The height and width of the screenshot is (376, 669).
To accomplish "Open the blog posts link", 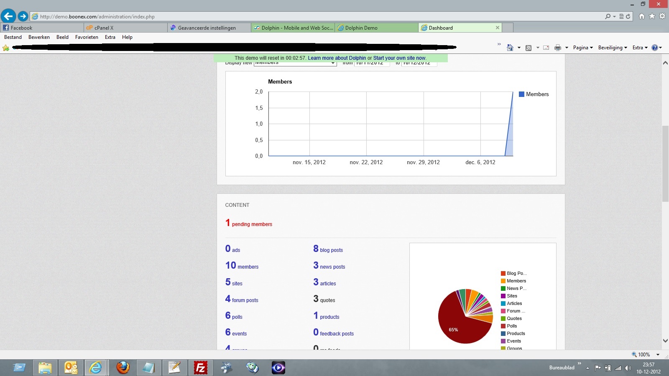I will click(x=331, y=250).
